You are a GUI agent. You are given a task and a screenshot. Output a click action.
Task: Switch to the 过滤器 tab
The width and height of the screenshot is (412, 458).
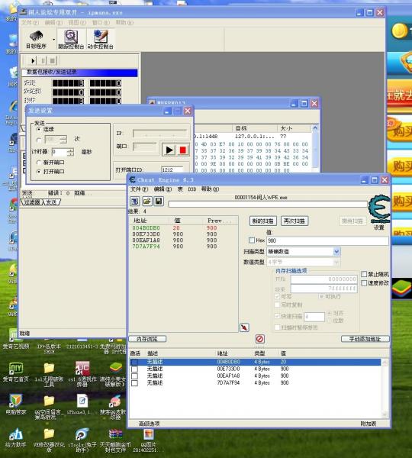(x=32, y=202)
